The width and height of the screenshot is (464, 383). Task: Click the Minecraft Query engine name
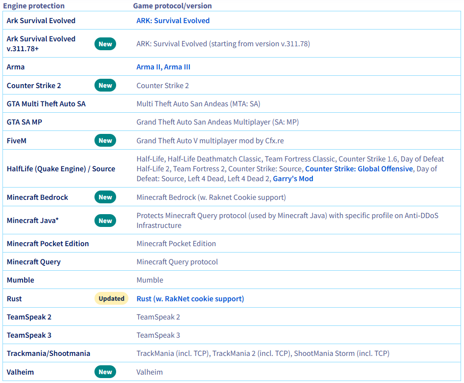(x=34, y=262)
